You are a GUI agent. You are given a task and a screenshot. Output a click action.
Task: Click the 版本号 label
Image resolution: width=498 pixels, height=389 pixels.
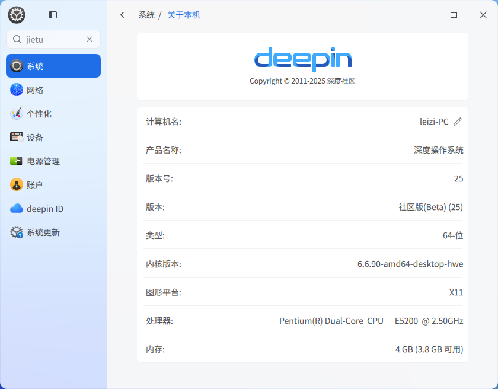159,178
